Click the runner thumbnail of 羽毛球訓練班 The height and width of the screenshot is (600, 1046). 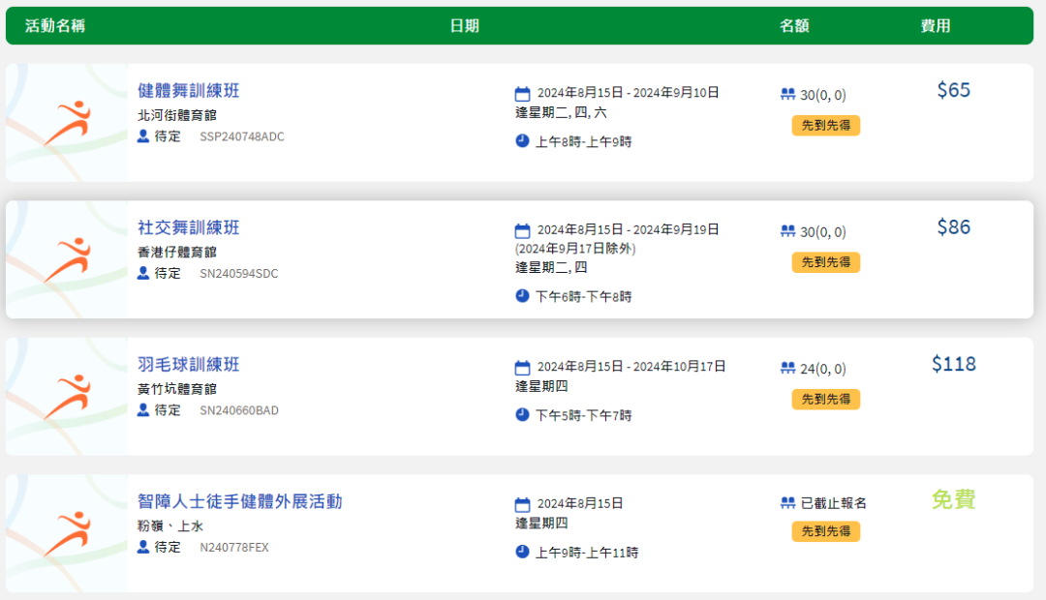click(x=67, y=397)
